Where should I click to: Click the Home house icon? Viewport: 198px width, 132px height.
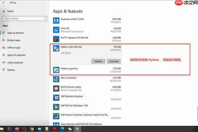coord(4,11)
